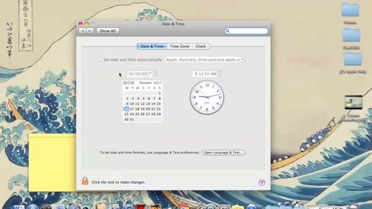
Task: Open the Checklist folder on desktop
Action: pyautogui.click(x=351, y=35)
